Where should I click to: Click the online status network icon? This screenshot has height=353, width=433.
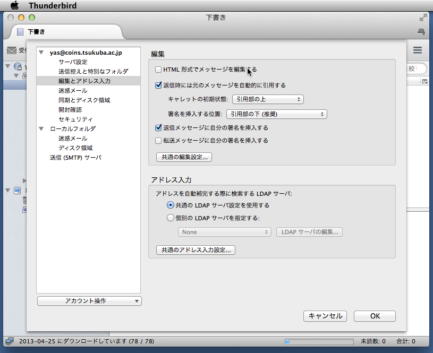tap(10, 341)
